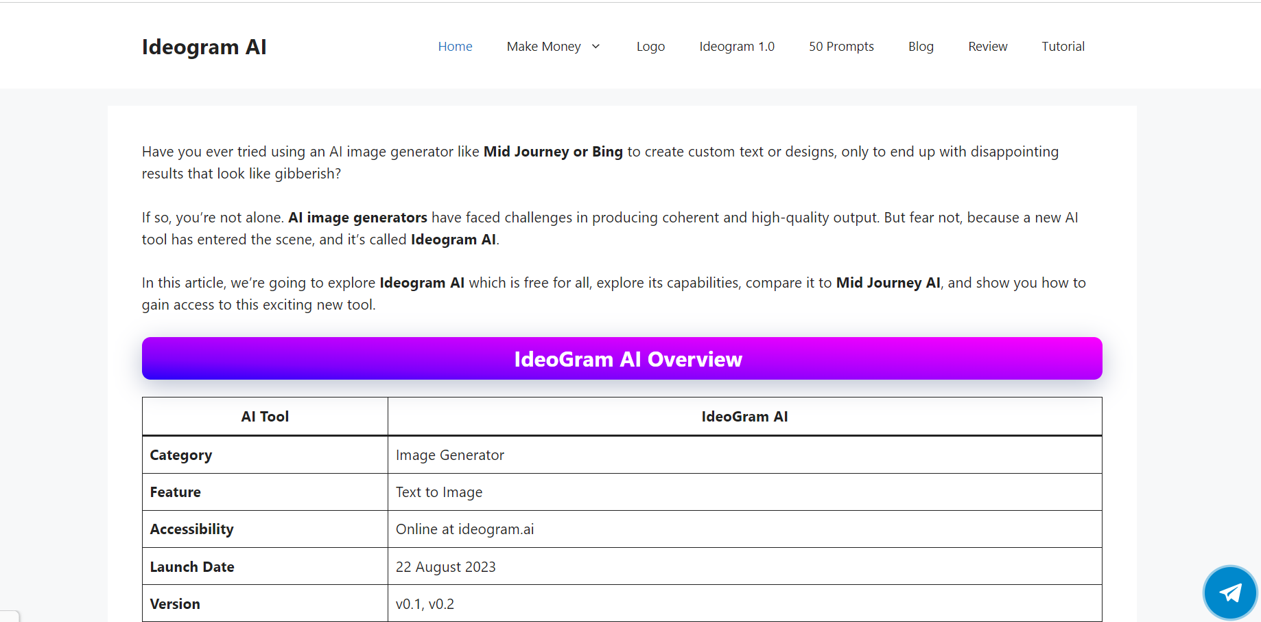Click the Ideogram AI site title

[204, 47]
